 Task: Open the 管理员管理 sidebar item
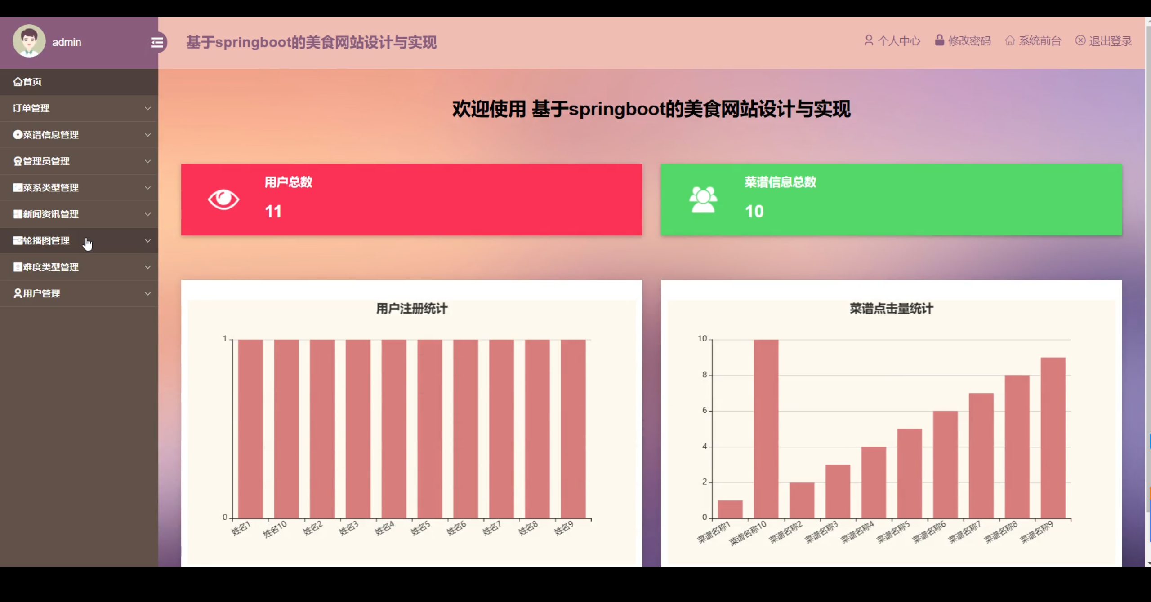[46, 161]
